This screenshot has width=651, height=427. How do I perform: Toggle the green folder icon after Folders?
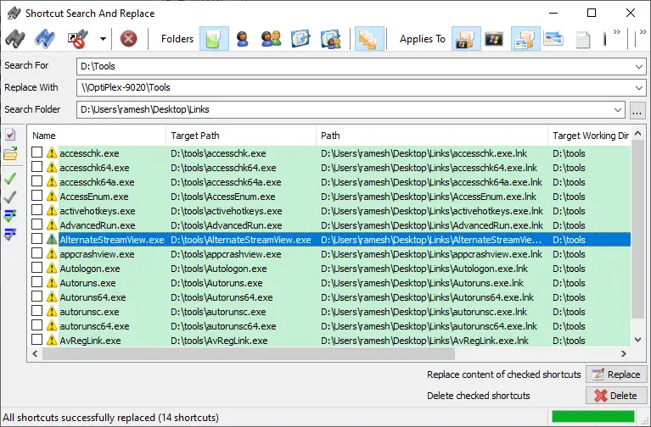pos(214,39)
